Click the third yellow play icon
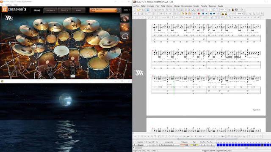This screenshot has width=271, height=152. (x=190, y=14)
